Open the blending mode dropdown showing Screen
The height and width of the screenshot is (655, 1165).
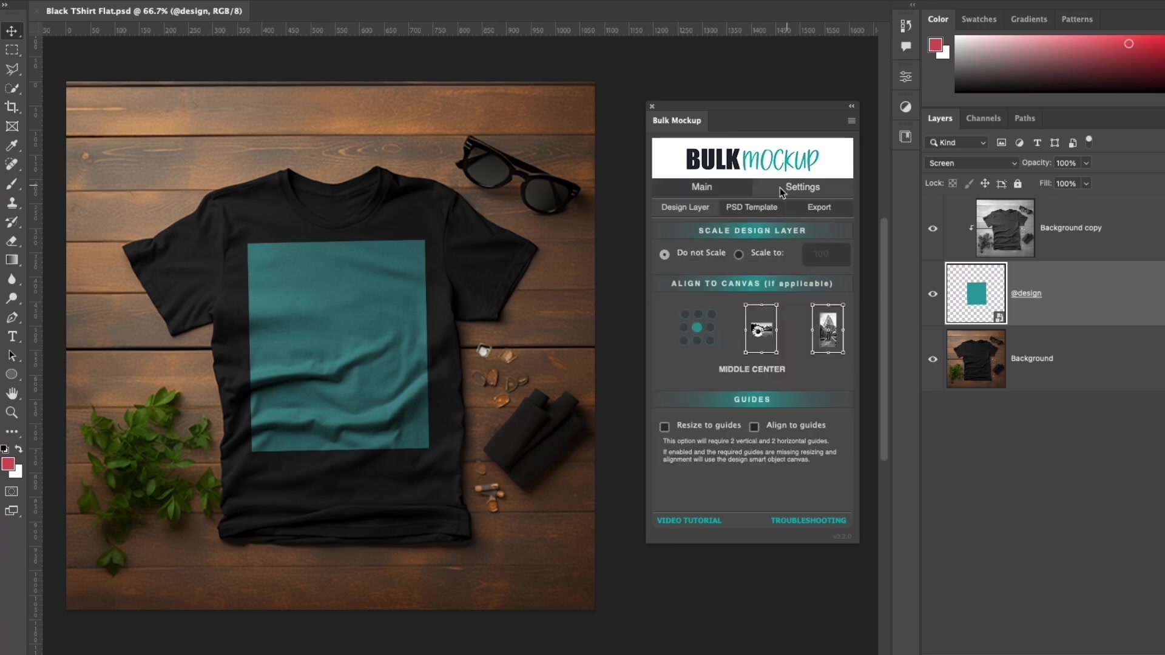coord(971,163)
